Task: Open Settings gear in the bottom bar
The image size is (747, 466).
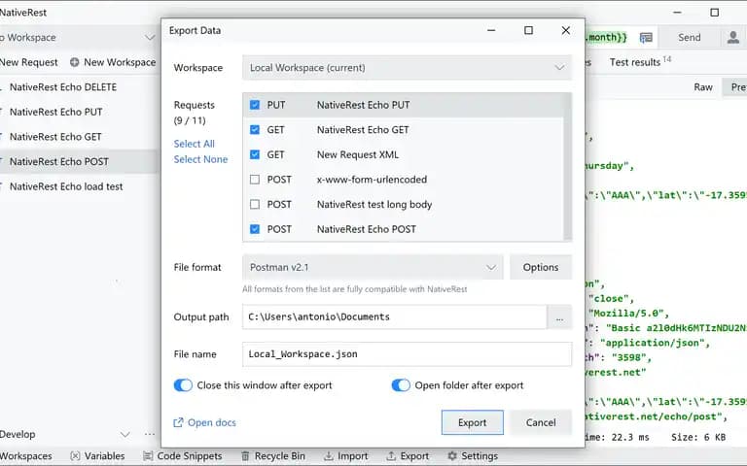Action: tap(451, 456)
